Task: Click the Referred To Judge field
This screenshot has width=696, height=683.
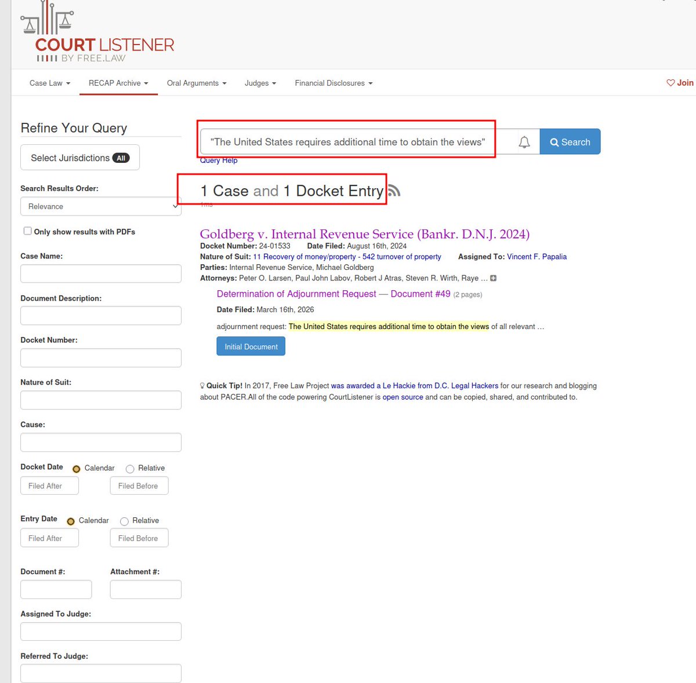Action: pos(101,674)
